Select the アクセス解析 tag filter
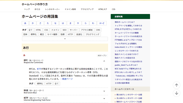The height and width of the screenshot is (103, 183). [87, 30]
